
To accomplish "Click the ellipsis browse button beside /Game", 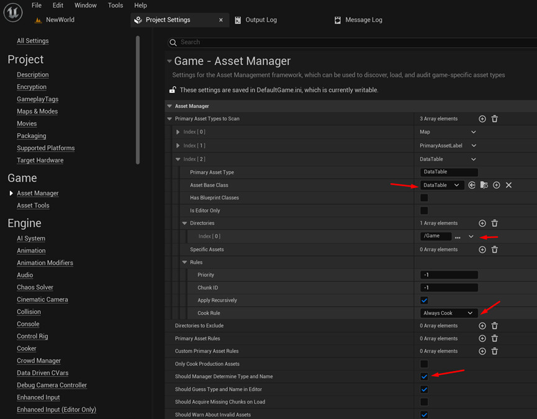I will [x=458, y=237].
